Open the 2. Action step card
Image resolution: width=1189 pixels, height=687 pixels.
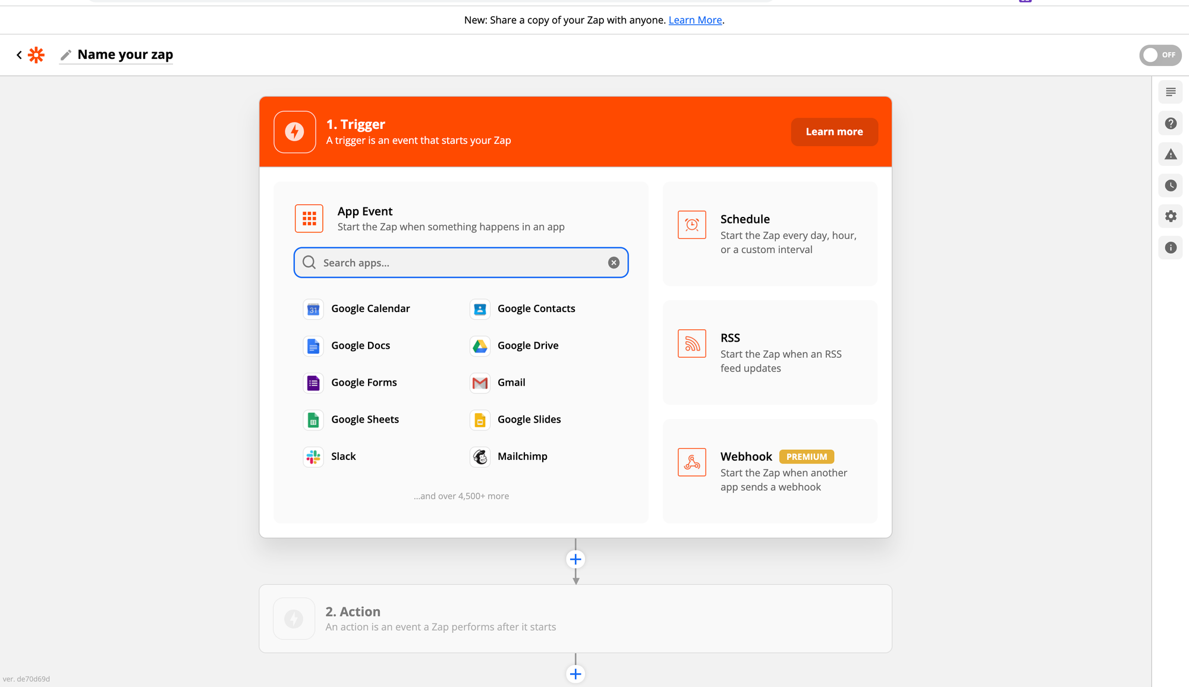(x=575, y=619)
